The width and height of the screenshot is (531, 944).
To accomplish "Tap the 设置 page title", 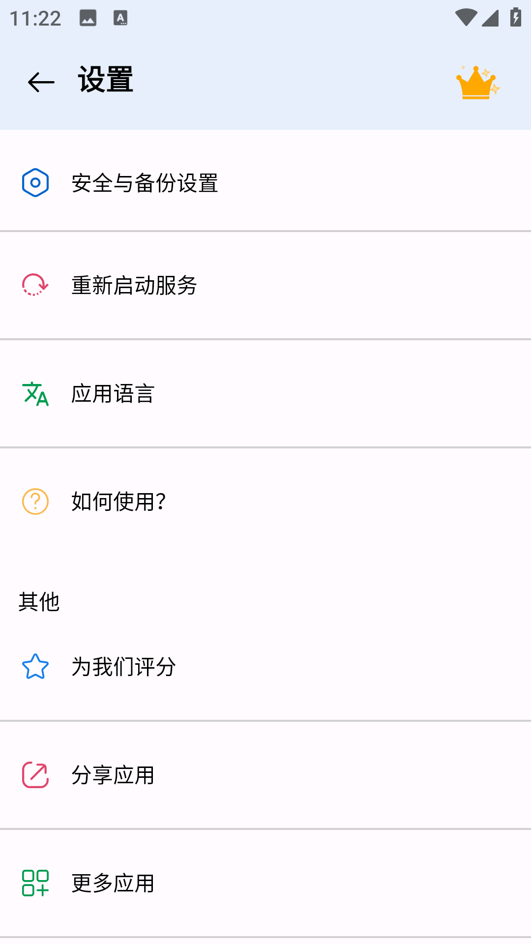I will coord(106,80).
